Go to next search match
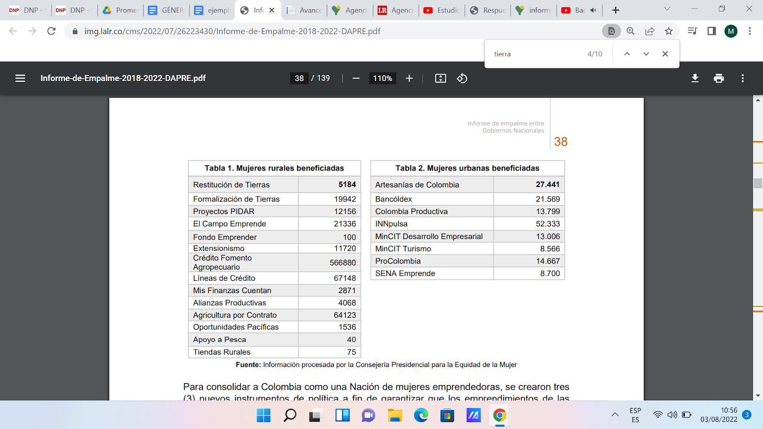This screenshot has height=429, width=763. (x=646, y=54)
